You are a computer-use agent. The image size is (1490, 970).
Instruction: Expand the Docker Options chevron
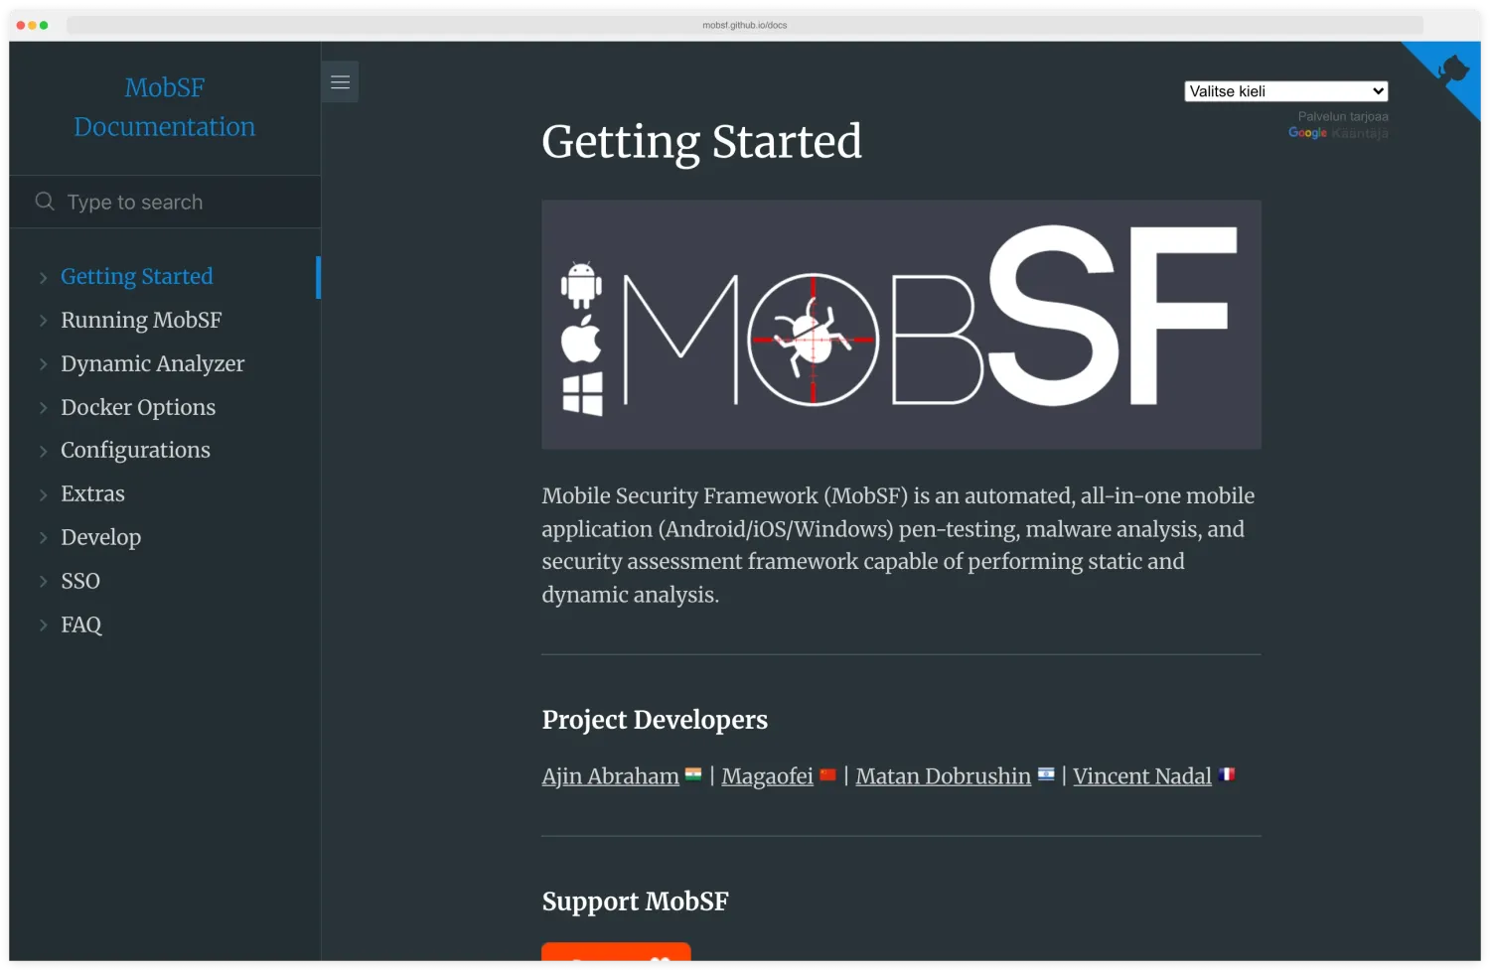tap(43, 408)
